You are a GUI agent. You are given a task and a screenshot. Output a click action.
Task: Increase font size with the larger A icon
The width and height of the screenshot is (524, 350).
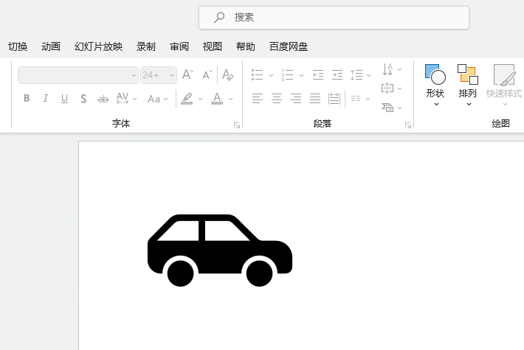pyautogui.click(x=187, y=74)
